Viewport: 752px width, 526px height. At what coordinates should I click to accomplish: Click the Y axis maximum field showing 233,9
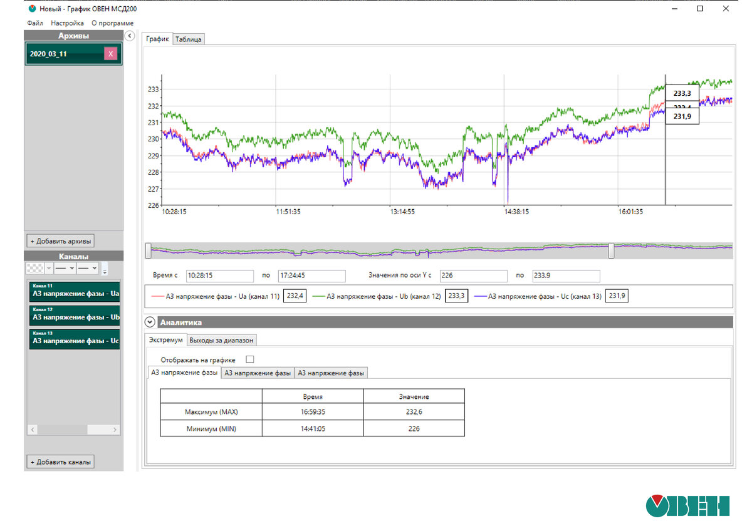coord(566,276)
